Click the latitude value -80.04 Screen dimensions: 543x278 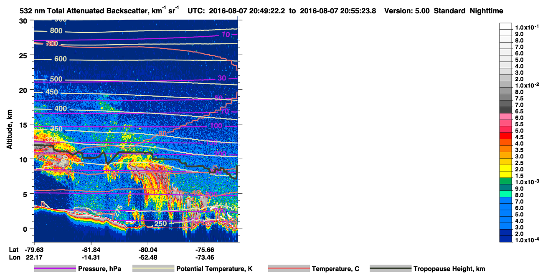(148, 250)
